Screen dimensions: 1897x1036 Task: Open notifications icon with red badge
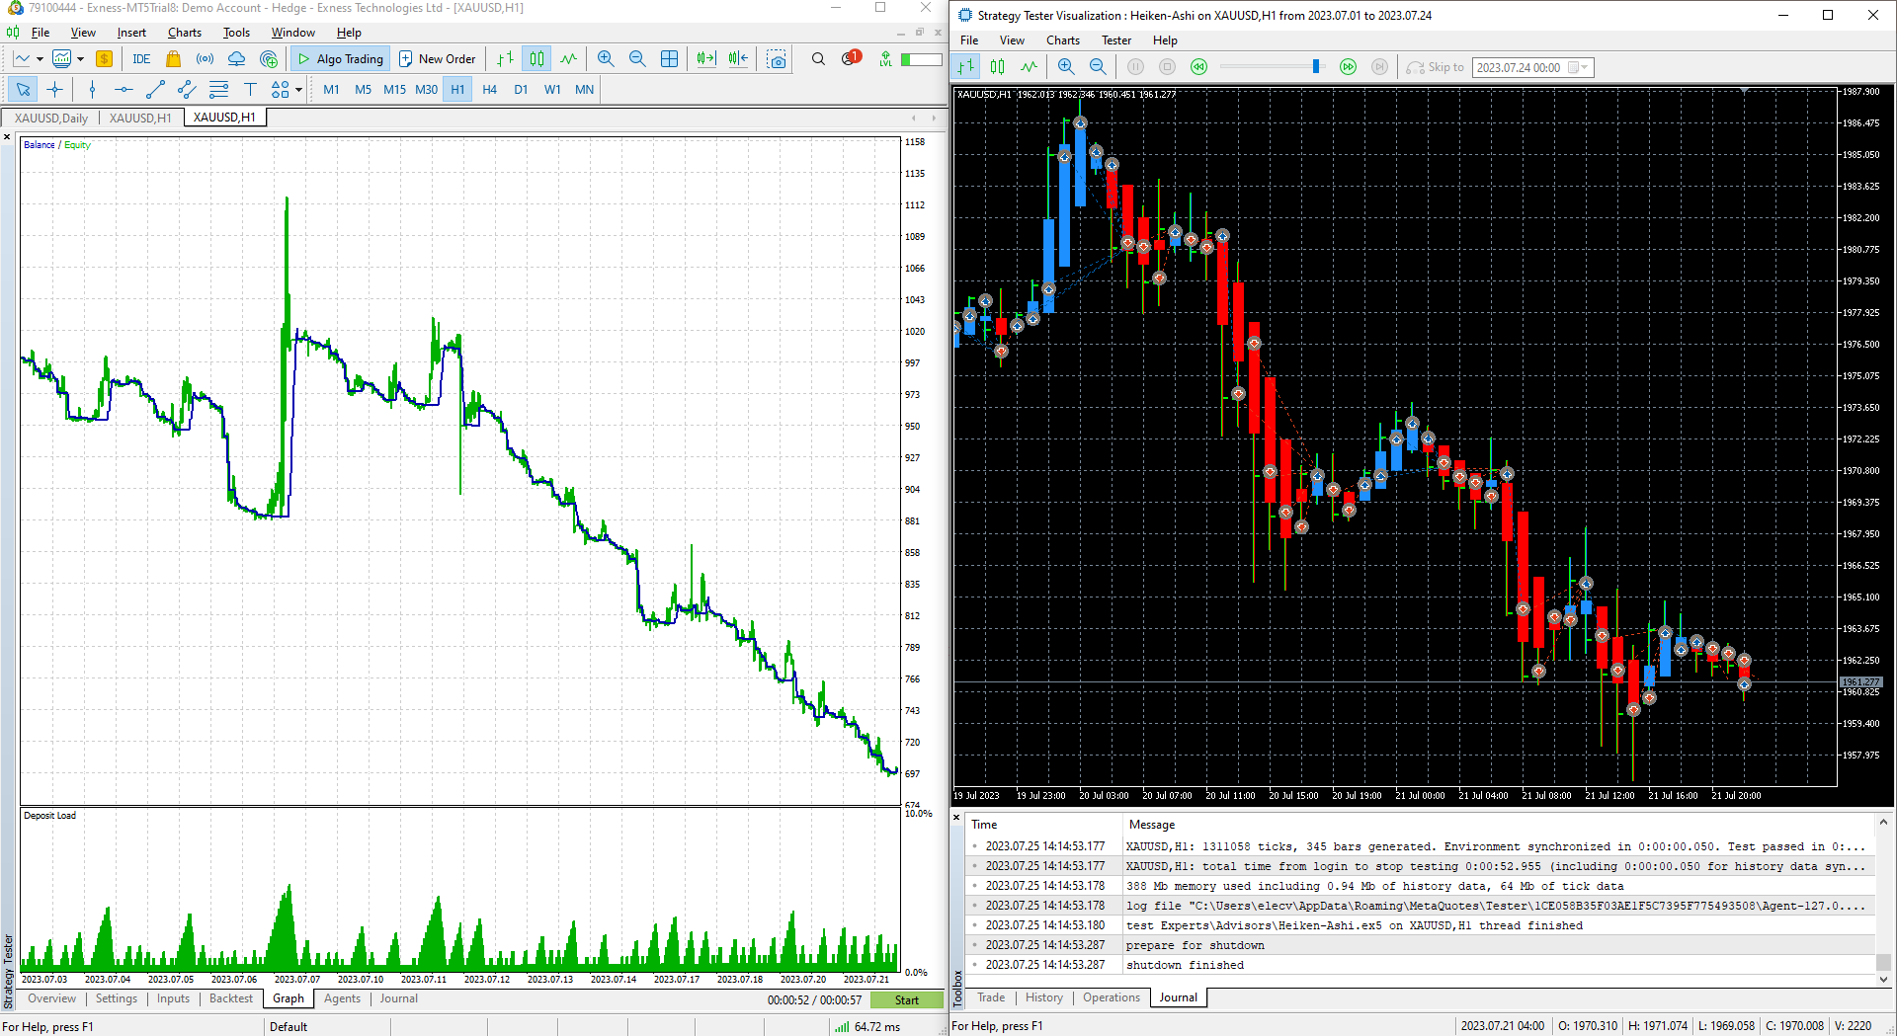(851, 58)
